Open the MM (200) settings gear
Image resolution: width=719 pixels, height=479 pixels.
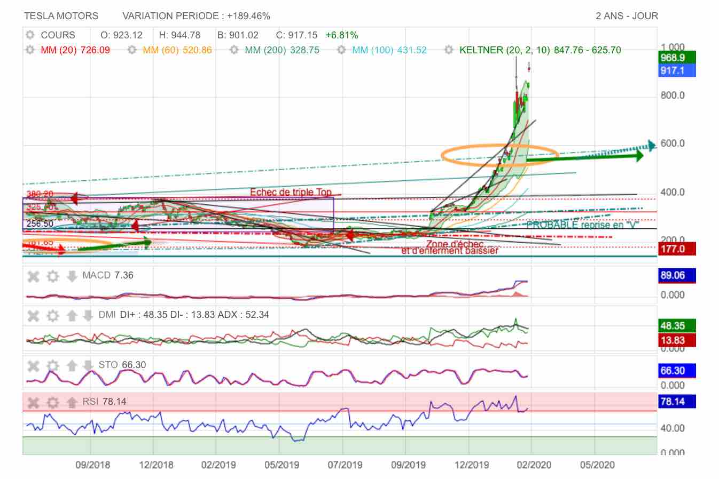(x=234, y=50)
